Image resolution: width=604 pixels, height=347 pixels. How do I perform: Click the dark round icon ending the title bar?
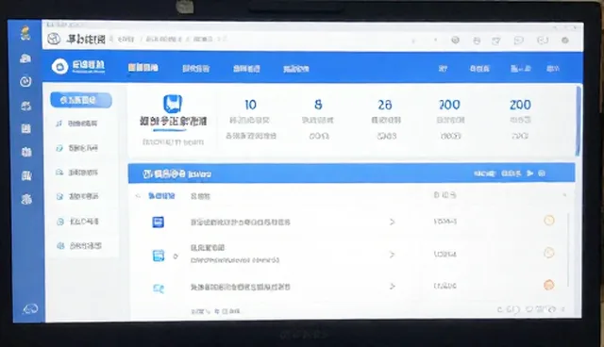[x=565, y=40]
